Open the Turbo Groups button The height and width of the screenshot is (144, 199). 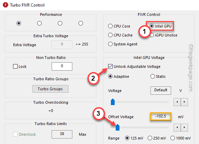50,89
